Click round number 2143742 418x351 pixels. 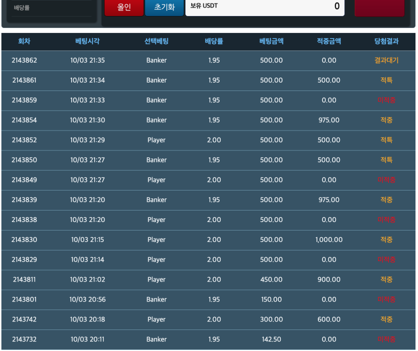(24, 320)
